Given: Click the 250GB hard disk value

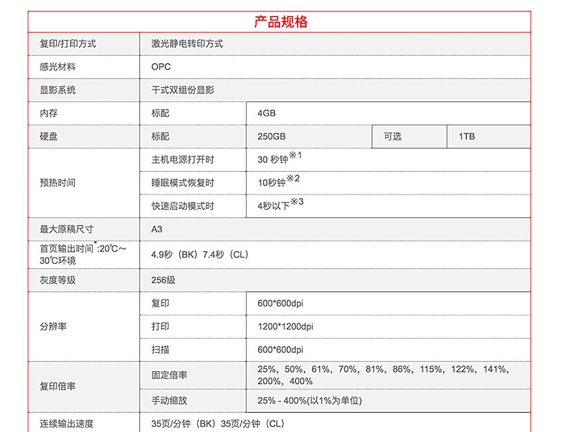Looking at the screenshot, I should pyautogui.click(x=271, y=137).
